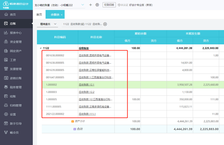Open the 精确查找 dropdown
The height and width of the screenshot is (145, 224).
(48, 24)
